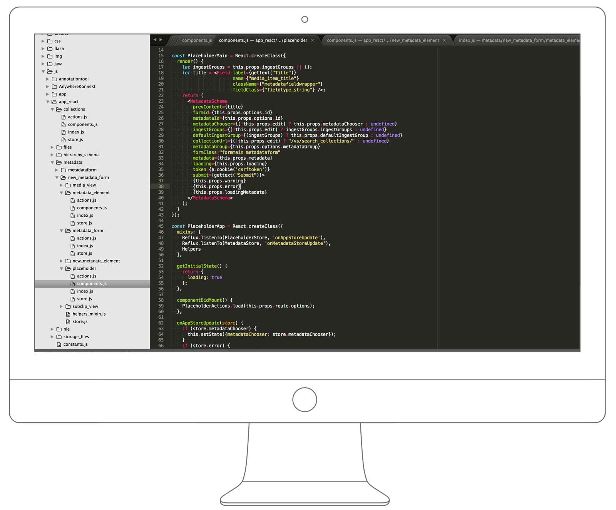
Task: Click the 'onMetadataStoreUpdate' string
Action: click(295, 243)
